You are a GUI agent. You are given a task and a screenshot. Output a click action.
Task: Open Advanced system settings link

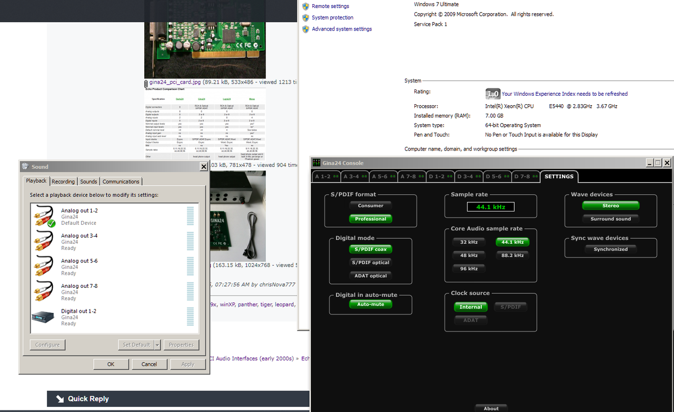click(x=342, y=29)
